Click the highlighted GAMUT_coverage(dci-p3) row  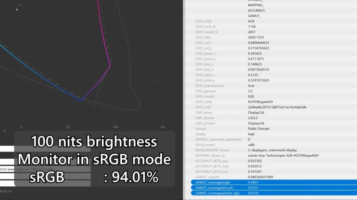point(274,187)
